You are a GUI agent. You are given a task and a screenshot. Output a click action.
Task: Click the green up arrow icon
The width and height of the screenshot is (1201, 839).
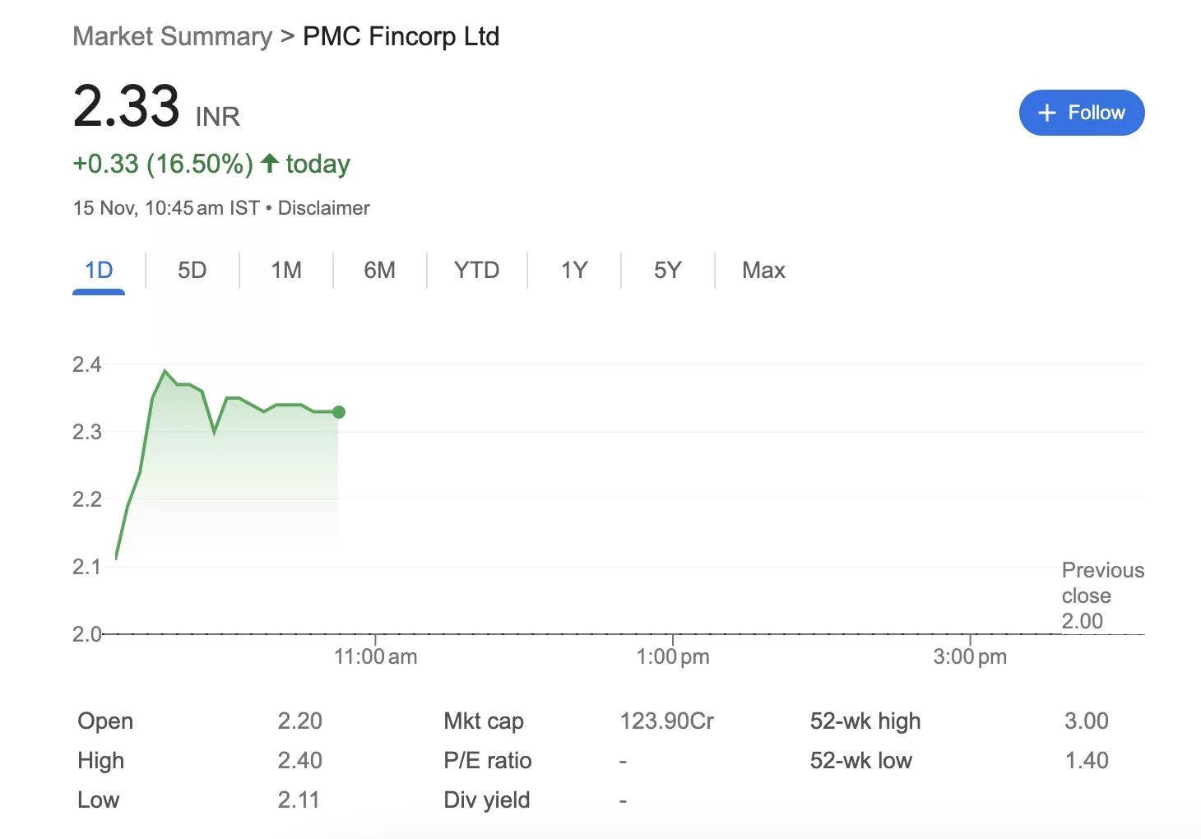[270, 163]
